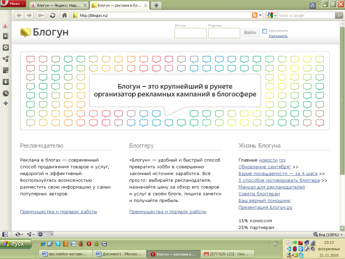This screenshot has height=259, width=345.
Task: Add a panel with sidebar plus
Action: (5, 103)
